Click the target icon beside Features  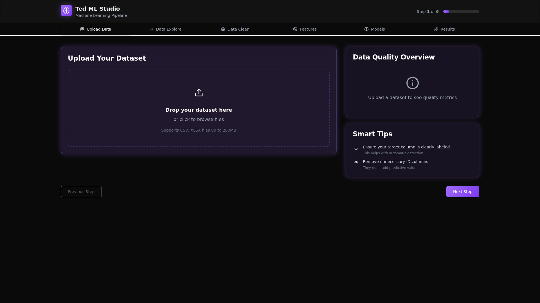point(295,29)
